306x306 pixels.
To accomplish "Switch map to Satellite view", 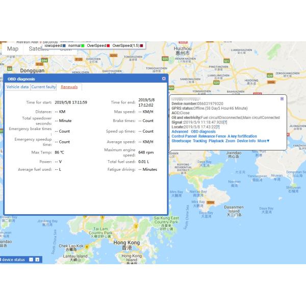I will coord(39,49).
